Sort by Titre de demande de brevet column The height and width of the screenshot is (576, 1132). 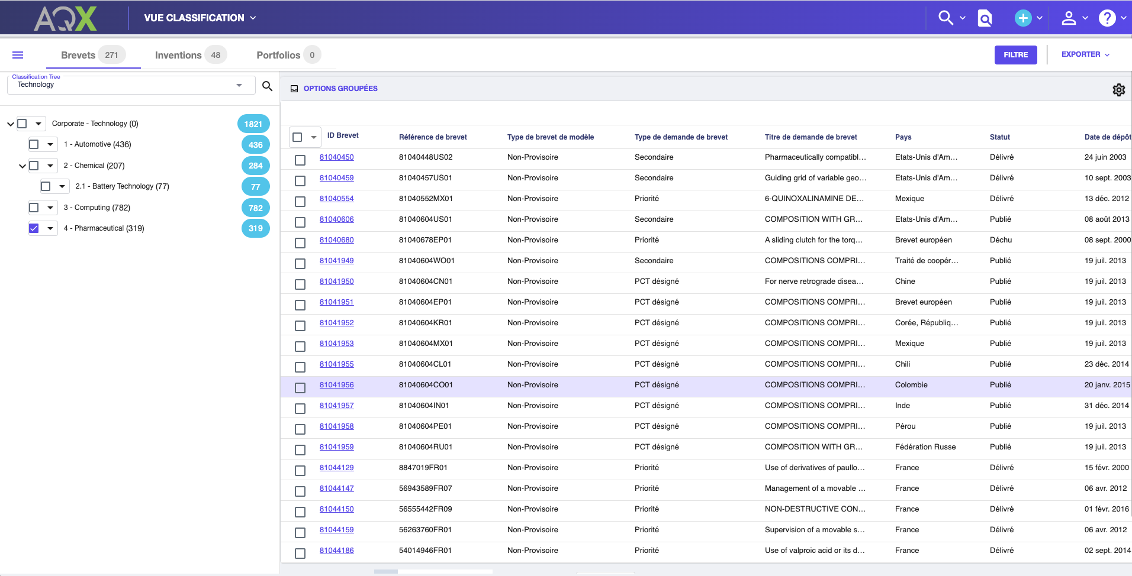point(811,137)
